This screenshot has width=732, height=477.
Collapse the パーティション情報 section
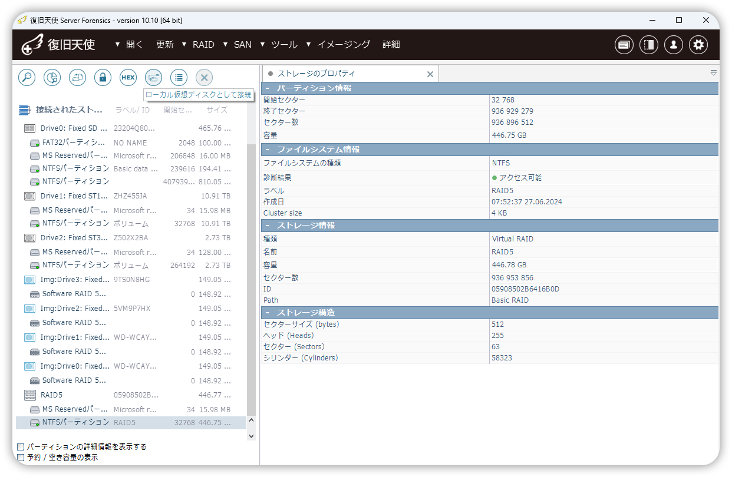click(x=268, y=88)
